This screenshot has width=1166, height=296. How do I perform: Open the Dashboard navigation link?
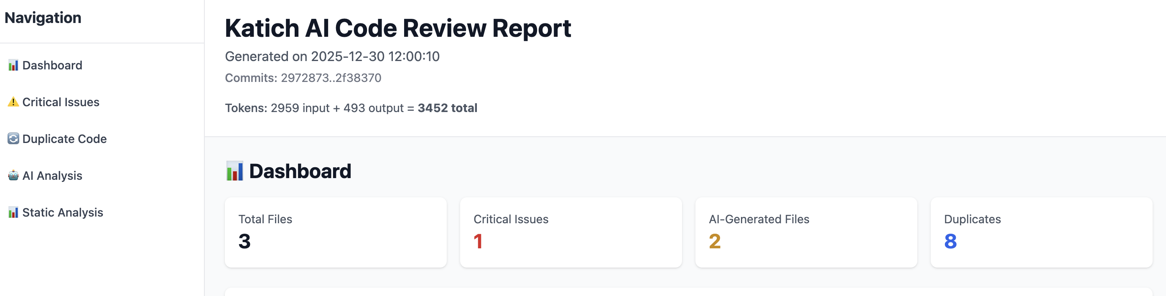click(x=52, y=65)
